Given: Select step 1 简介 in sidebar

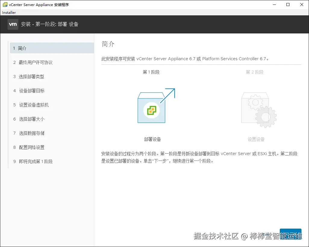Looking at the screenshot, I should coord(52,48).
